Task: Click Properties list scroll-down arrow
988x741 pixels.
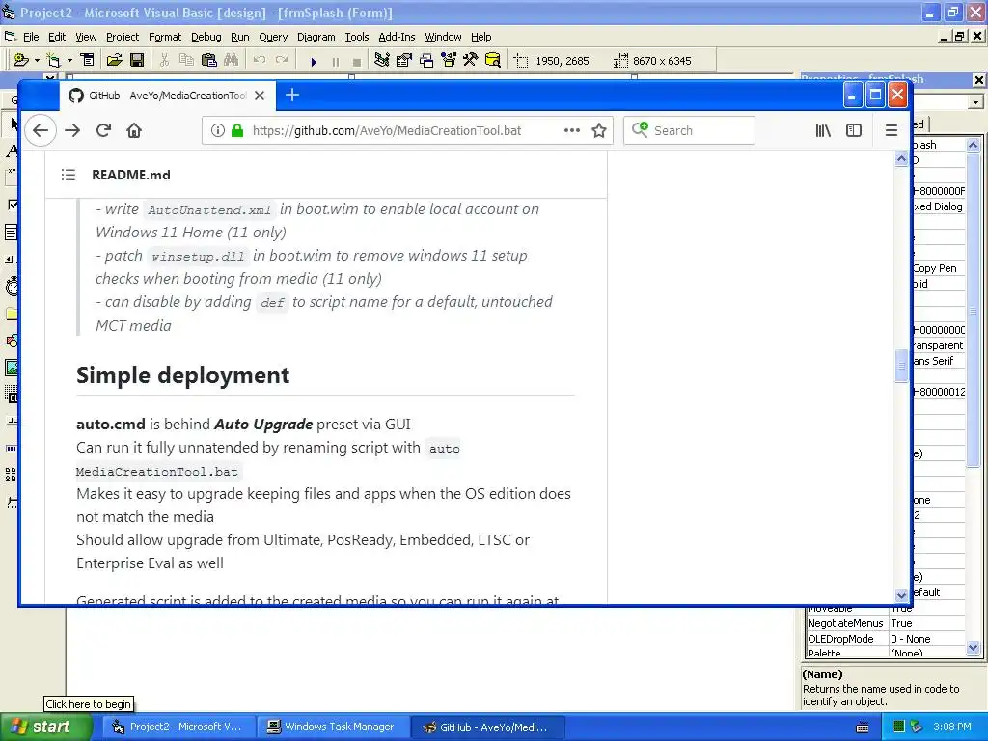Action: 973,647
